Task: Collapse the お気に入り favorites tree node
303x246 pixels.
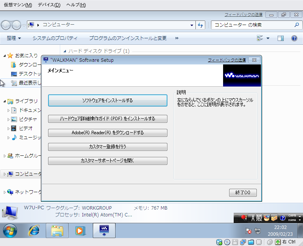Action: pos(5,56)
